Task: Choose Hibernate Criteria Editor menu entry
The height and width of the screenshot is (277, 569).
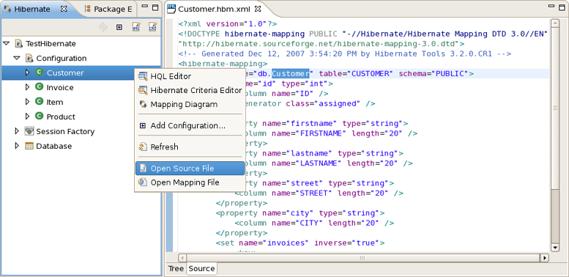Action: click(x=190, y=90)
